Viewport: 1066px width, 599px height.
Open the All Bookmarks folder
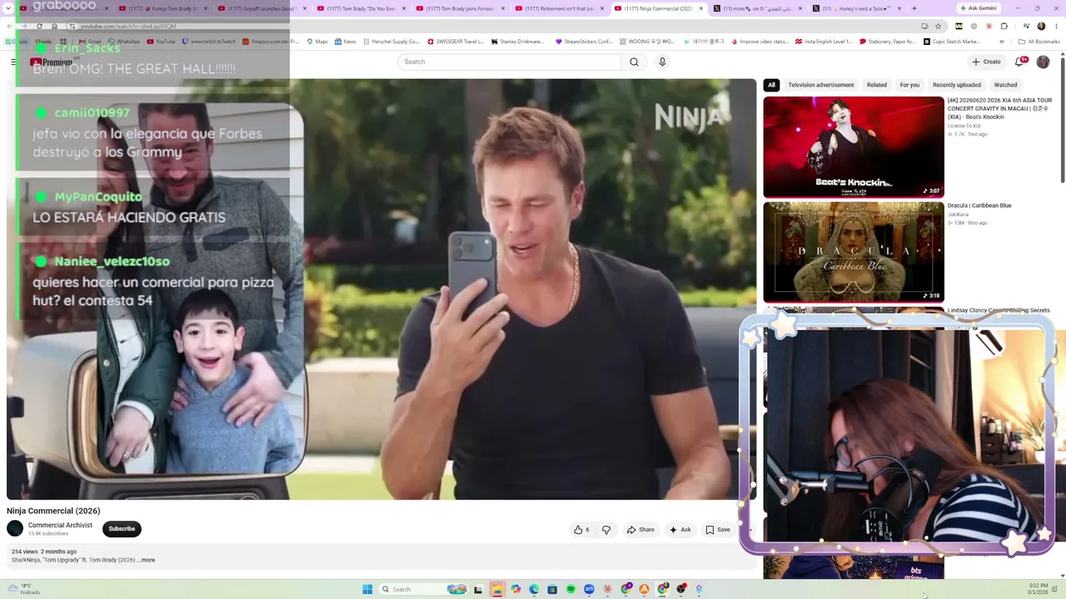[x=1039, y=42]
